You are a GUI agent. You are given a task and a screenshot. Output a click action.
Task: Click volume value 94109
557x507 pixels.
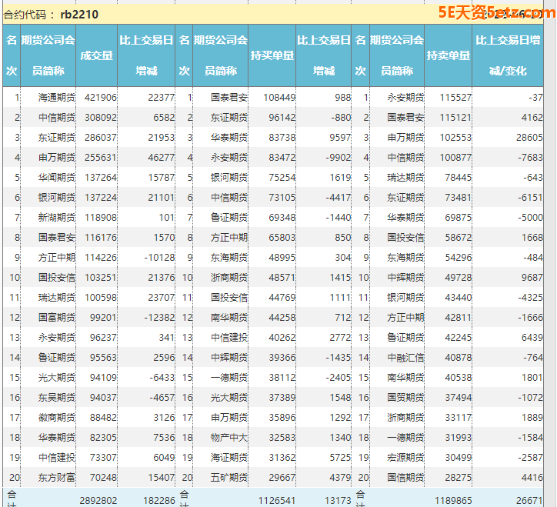tap(103, 377)
